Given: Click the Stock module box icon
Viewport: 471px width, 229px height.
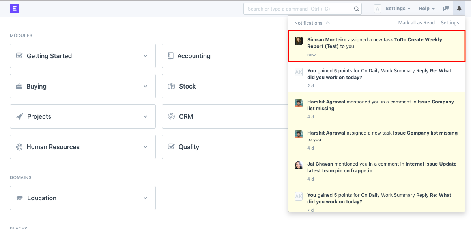Looking at the screenshot, I should 170,86.
